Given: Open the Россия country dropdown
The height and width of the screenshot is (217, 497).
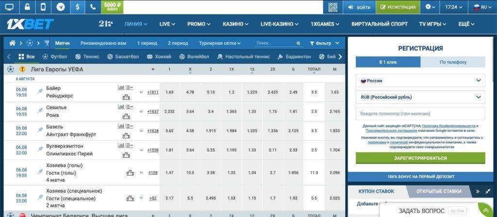Looking at the screenshot, I should point(420,81).
